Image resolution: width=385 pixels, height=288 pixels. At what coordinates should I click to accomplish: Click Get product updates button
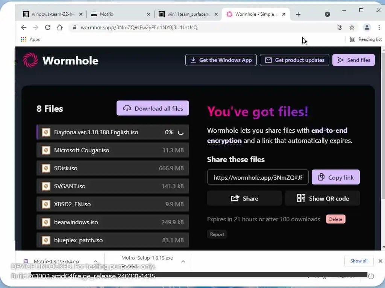coord(294,60)
